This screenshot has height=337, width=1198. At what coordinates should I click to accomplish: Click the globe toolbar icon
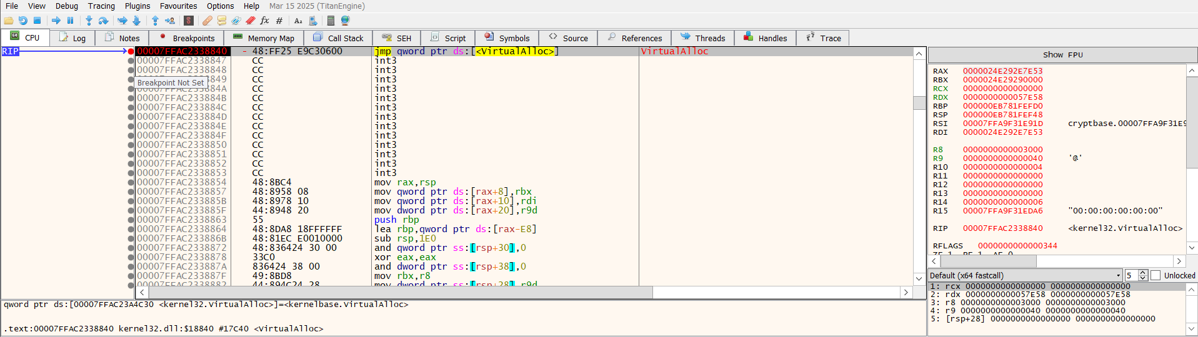[x=345, y=21]
